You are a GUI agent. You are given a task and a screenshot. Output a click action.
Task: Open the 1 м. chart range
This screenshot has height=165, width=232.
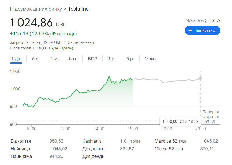[x=54, y=59]
